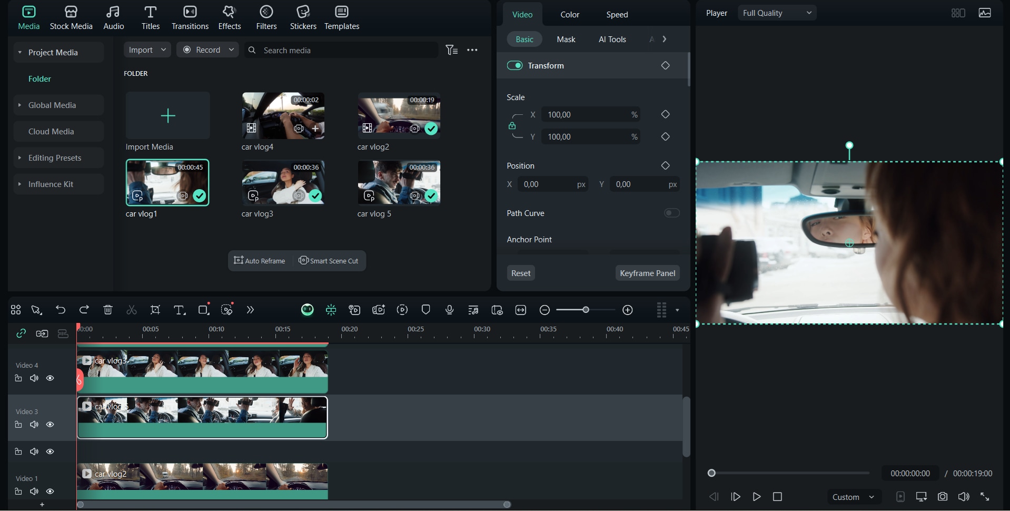
Task: Expand the Global Media section
Action: point(19,105)
